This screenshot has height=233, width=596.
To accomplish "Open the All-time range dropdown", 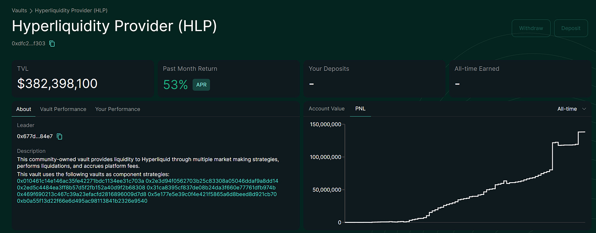I will pos(572,109).
